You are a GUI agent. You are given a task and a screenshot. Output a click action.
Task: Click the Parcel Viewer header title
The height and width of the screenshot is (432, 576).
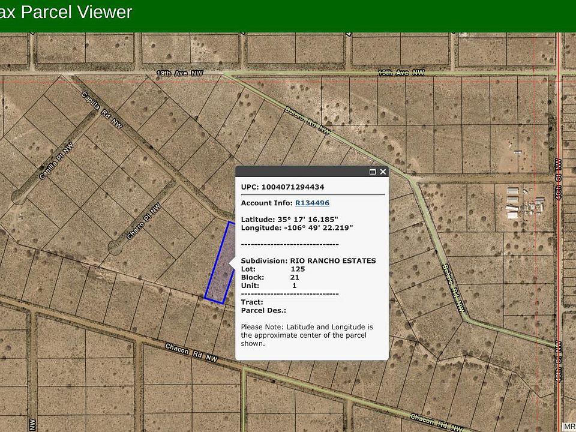(66, 12)
